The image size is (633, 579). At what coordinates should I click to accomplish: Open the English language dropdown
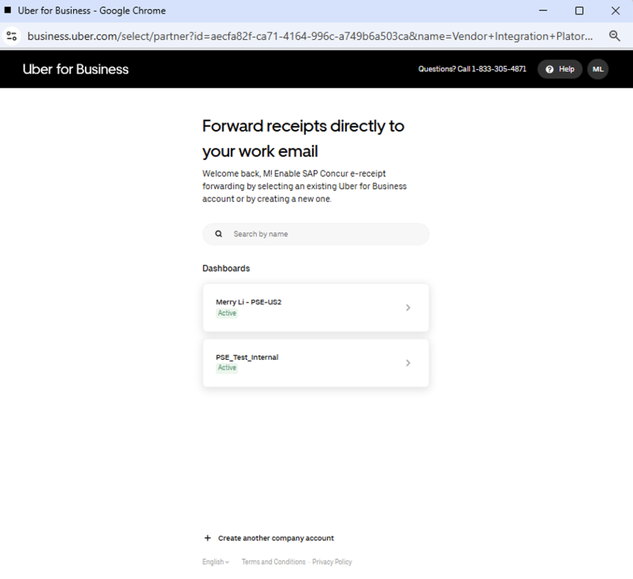click(215, 561)
